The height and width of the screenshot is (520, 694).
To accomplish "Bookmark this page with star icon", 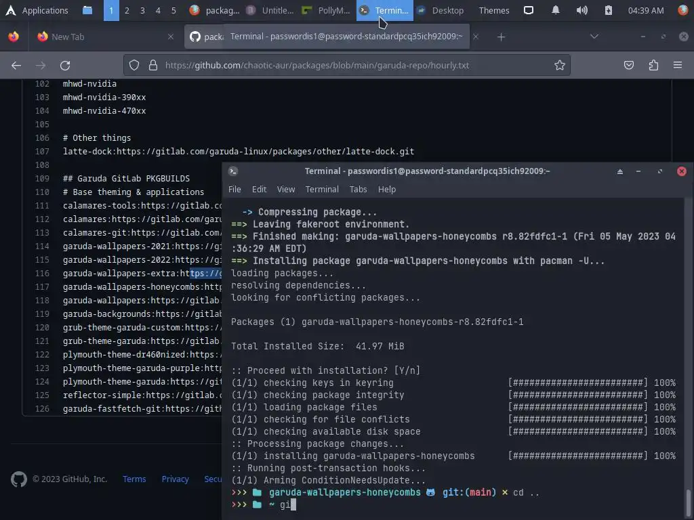I will tap(559, 66).
